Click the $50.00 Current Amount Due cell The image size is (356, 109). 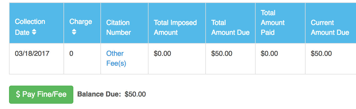coord(330,59)
